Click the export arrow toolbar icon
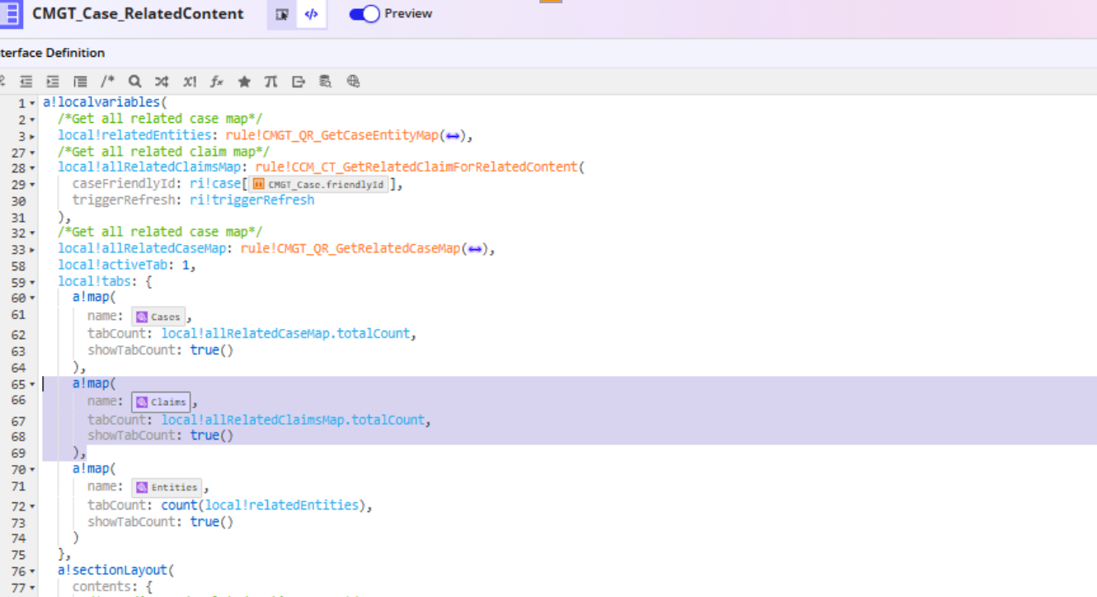This screenshot has height=597, width=1097. click(x=299, y=82)
